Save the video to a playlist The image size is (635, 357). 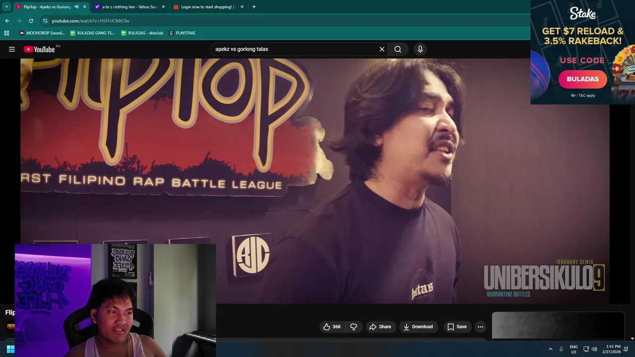point(457,327)
